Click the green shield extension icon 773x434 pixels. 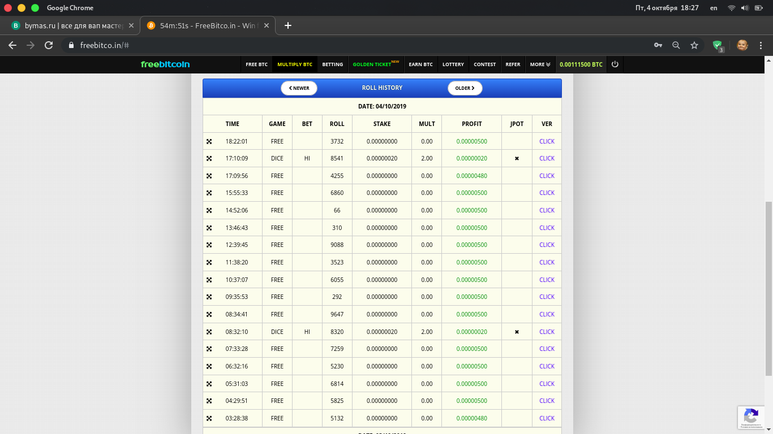[718, 45]
